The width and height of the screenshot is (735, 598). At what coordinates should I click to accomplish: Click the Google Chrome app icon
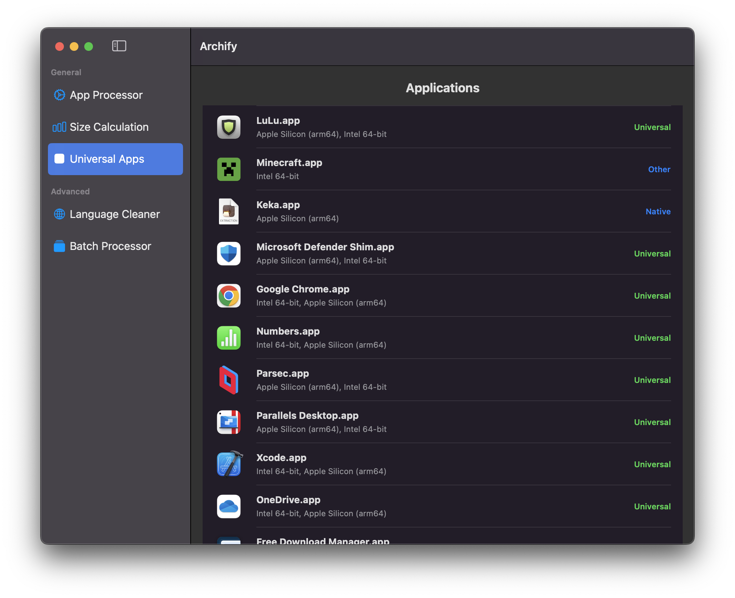coord(229,296)
